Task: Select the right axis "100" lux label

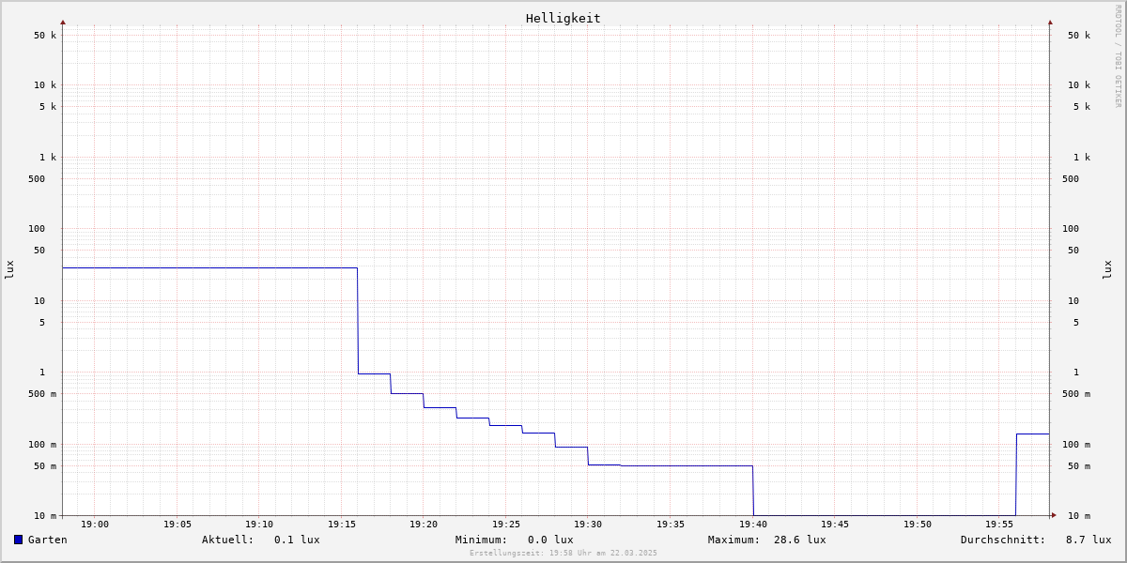Action: point(1071,229)
